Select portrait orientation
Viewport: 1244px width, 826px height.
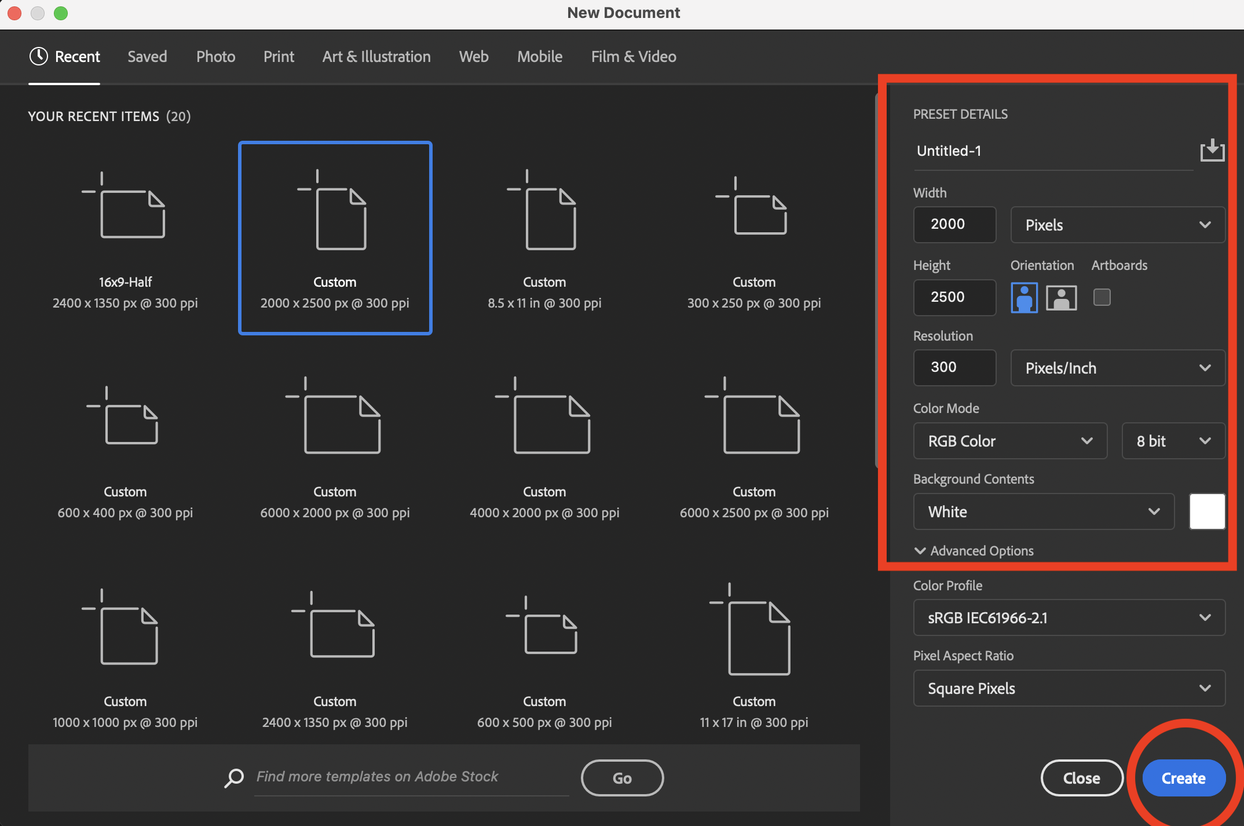(x=1024, y=297)
